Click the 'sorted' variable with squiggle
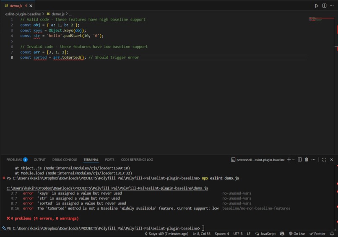 40,57
